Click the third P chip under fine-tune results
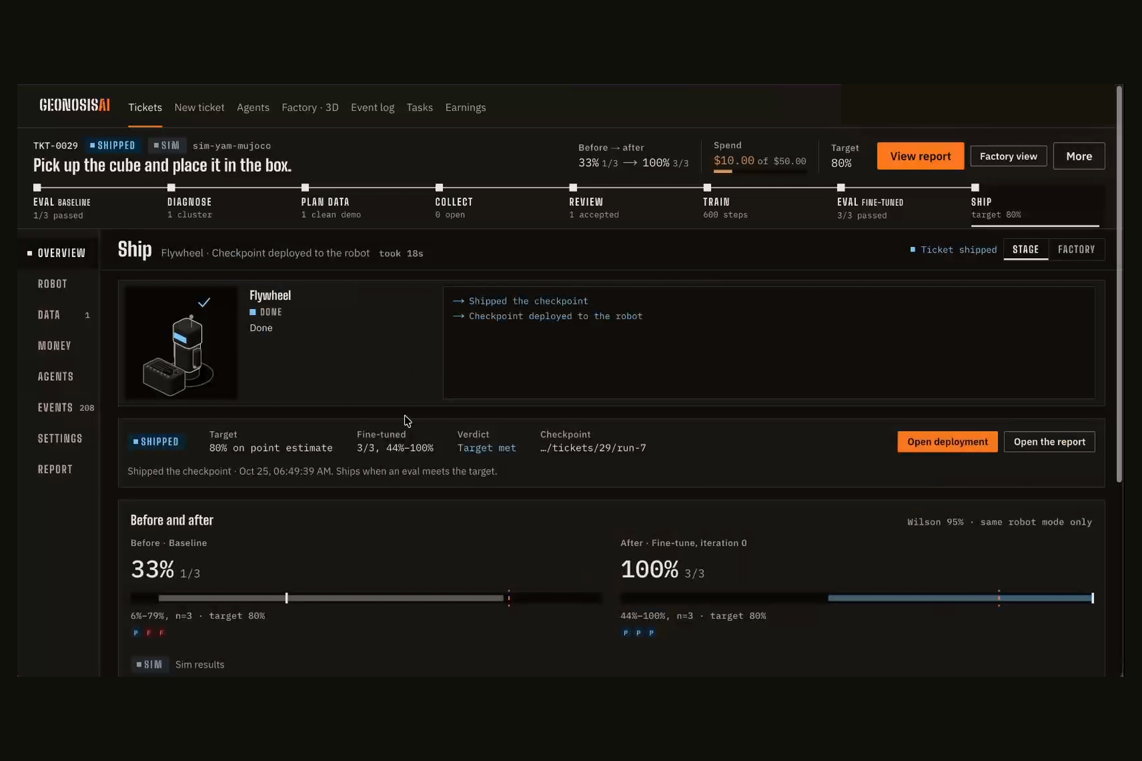This screenshot has width=1142, height=761. (x=651, y=632)
